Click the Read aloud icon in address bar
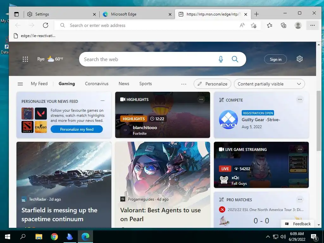This screenshot has height=243, width=324. click(x=242, y=25)
